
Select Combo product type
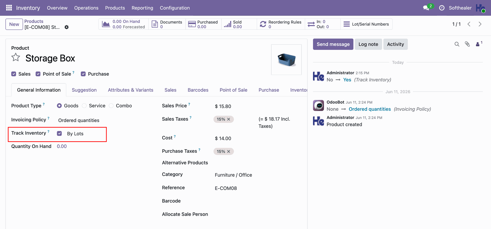[x=111, y=106]
